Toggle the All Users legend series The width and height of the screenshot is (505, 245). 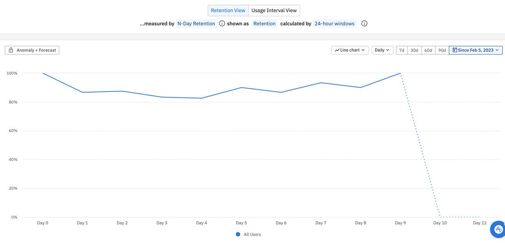point(248,234)
